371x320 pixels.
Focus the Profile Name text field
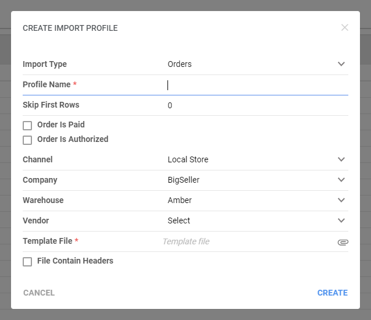[x=258, y=85]
